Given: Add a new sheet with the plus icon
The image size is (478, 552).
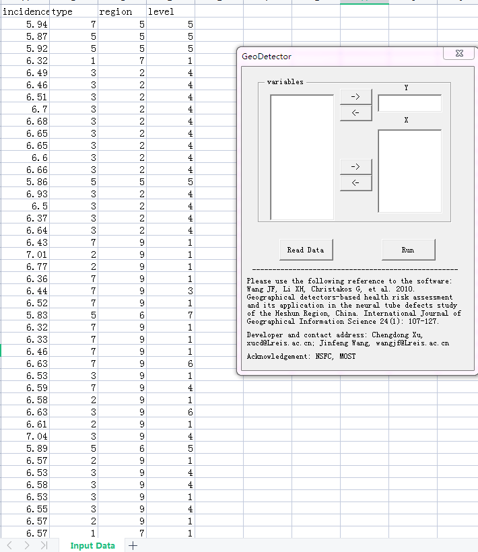Looking at the screenshot, I should (x=133, y=546).
